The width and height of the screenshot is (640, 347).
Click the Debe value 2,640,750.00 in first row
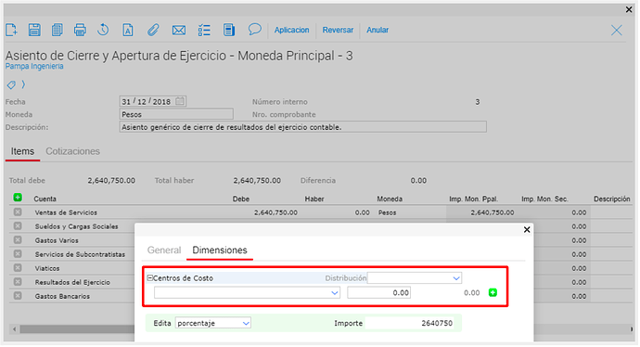[275, 212]
